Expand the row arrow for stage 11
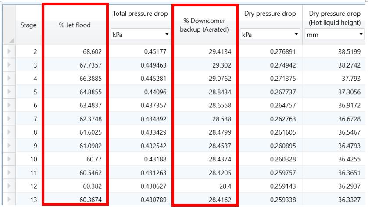The image size is (368, 207). coord(9,173)
